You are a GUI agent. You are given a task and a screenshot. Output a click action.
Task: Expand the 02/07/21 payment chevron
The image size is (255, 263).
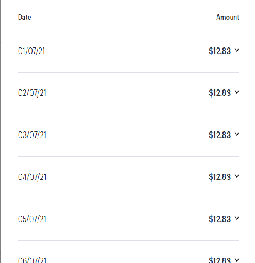[237, 92]
